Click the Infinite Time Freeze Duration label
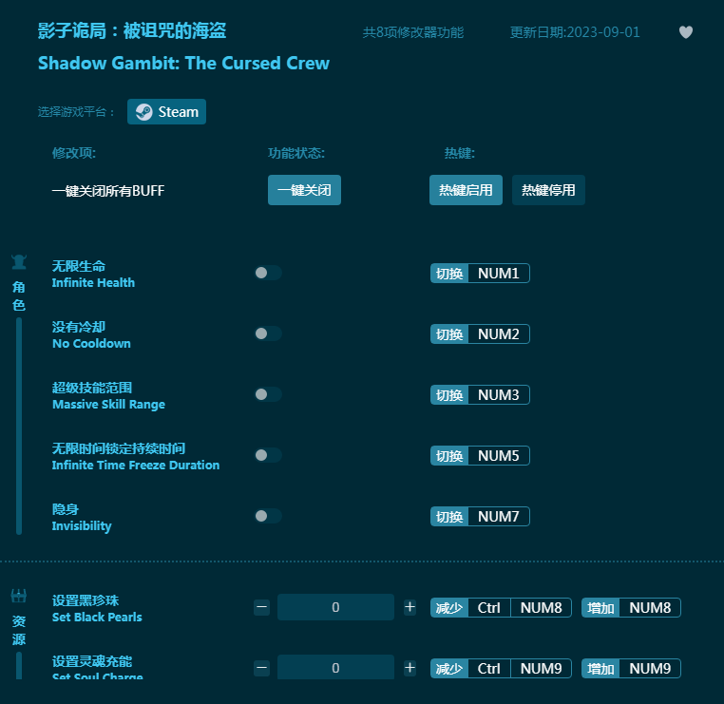The image size is (724, 704). pyautogui.click(x=136, y=465)
